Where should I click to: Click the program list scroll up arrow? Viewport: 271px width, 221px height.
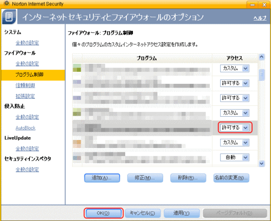(262, 57)
